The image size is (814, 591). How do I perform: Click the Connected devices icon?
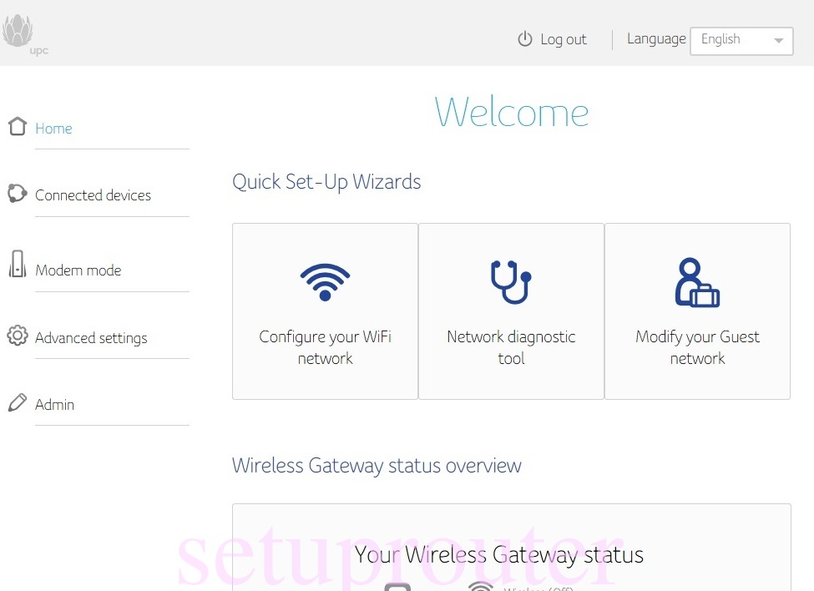(17, 192)
